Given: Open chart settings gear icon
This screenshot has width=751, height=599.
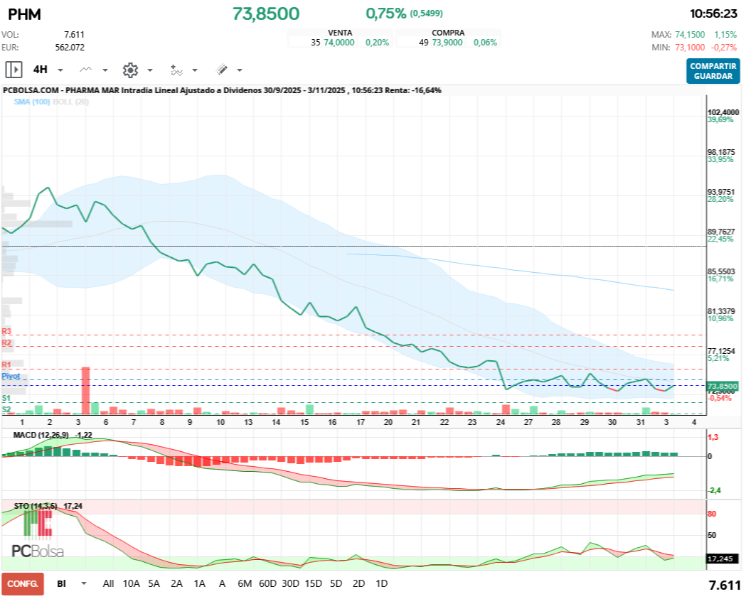Looking at the screenshot, I should (x=129, y=70).
